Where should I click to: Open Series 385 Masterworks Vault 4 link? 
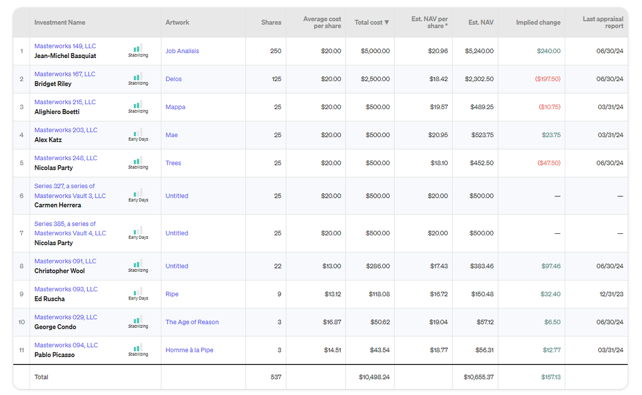(x=70, y=228)
